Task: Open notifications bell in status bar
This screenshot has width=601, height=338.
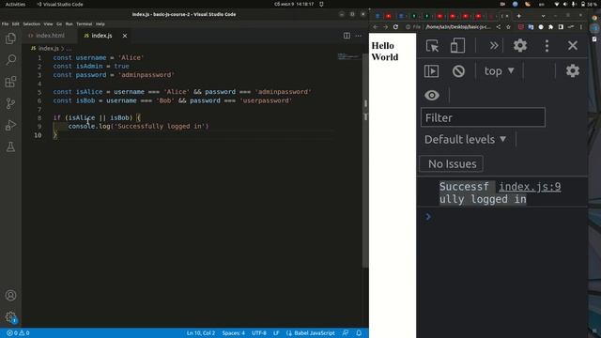Action: [359, 333]
